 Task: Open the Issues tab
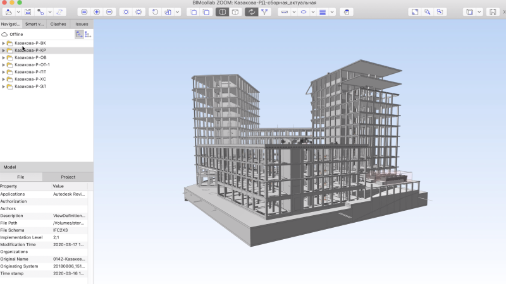tap(82, 24)
